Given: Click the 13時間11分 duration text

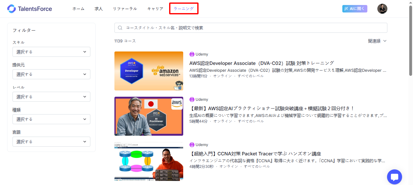Looking at the screenshot, I should [199, 76].
